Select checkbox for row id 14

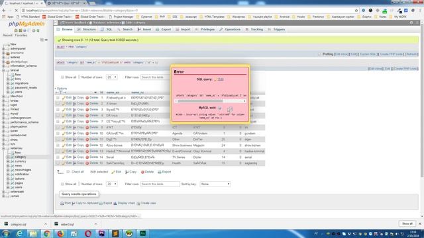pos(58,157)
